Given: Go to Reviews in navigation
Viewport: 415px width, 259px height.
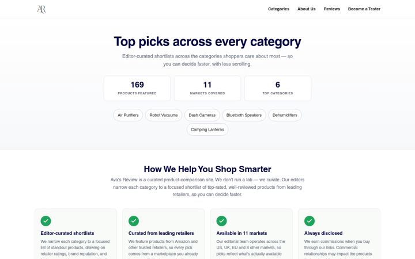Looking at the screenshot, I should coord(332,9).
